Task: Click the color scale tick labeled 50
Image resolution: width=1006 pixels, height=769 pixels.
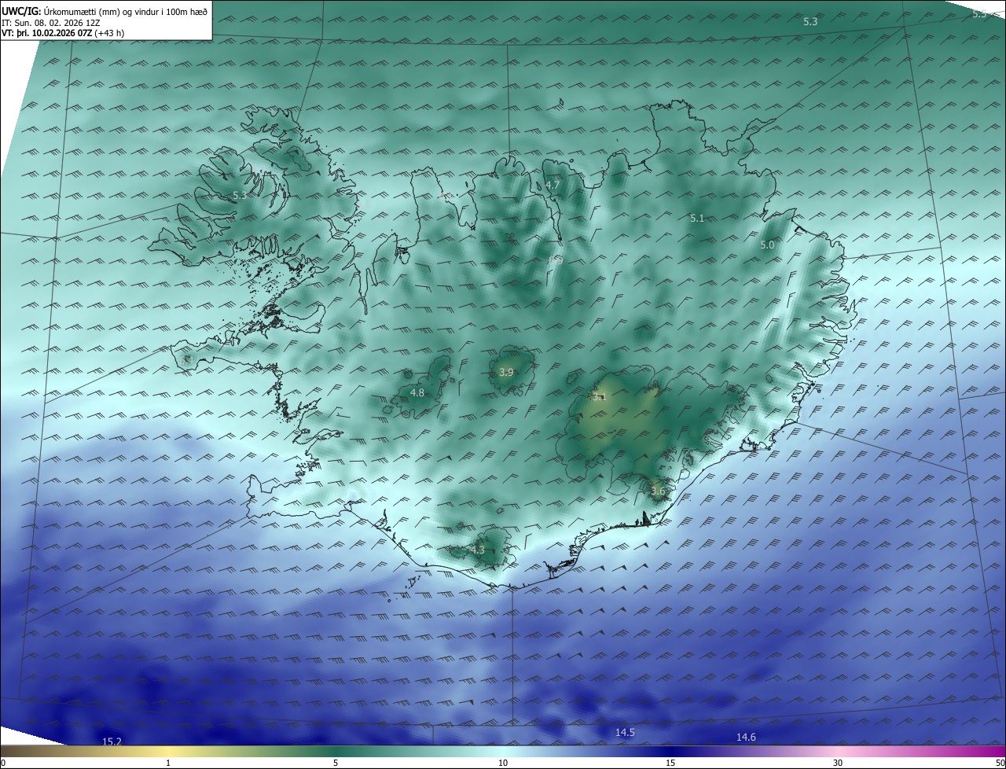Action: (x=1000, y=763)
